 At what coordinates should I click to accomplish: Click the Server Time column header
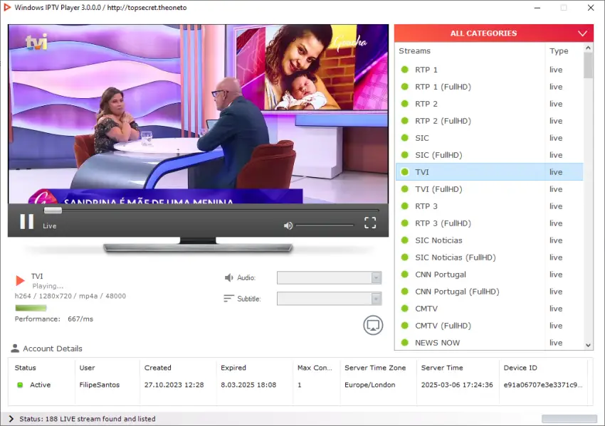[442, 368]
